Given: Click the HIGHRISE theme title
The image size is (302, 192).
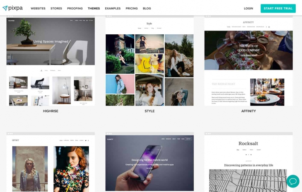Looking at the screenshot, I should [51, 111].
